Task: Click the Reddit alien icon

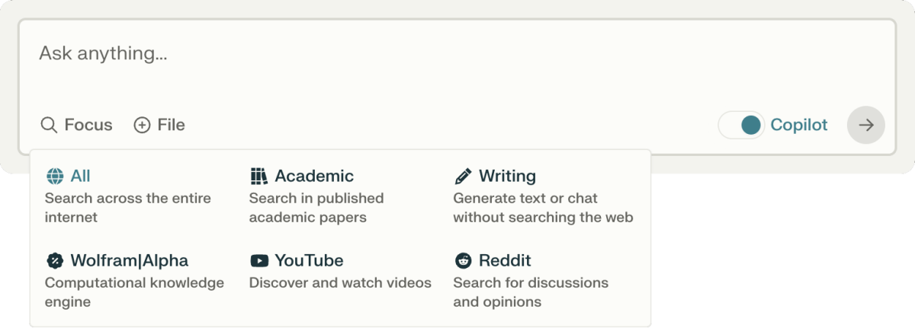Action: click(x=463, y=261)
